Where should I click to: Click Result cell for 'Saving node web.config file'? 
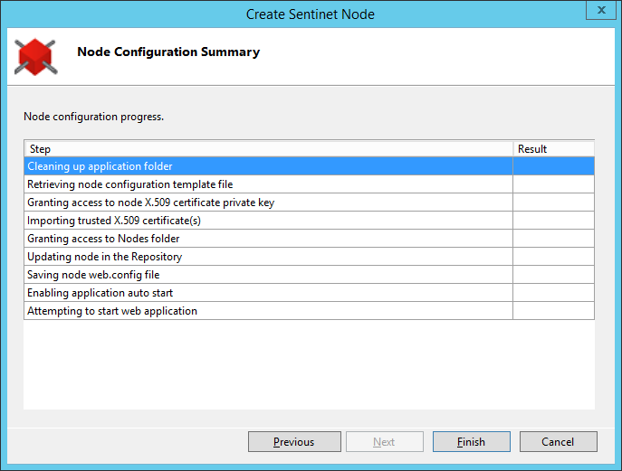pyautogui.click(x=554, y=275)
